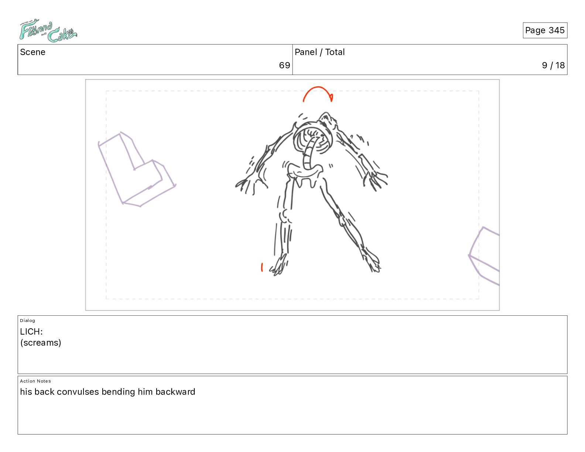Viewport: 585px width, 452px height.
Task: Click the skeleton's pelvis bone
Action: click(305, 175)
